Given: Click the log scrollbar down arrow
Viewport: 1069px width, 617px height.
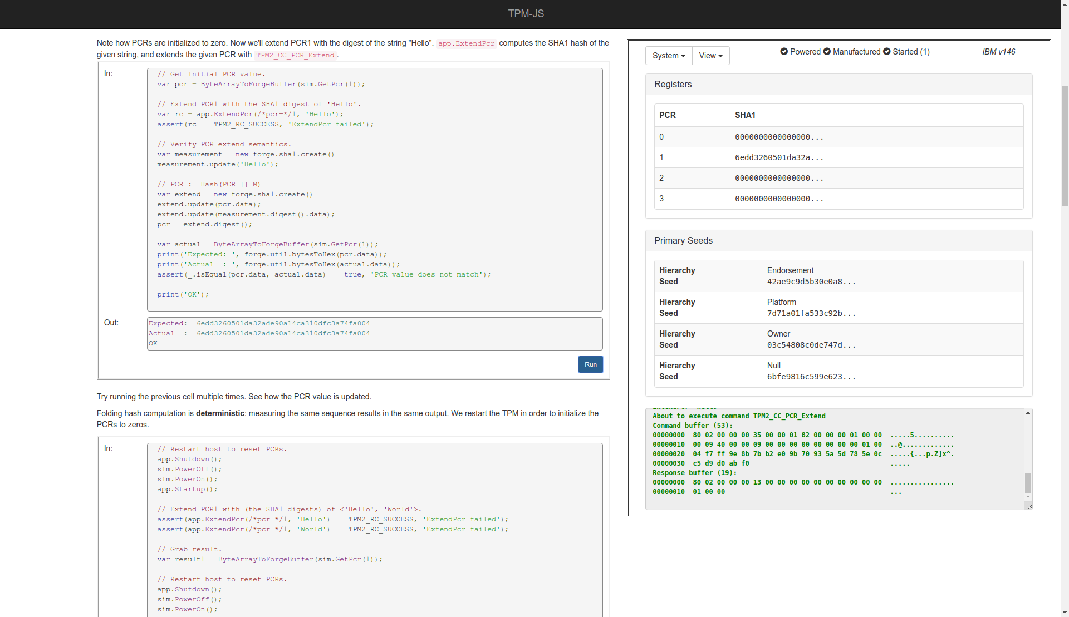Looking at the screenshot, I should click(x=1028, y=497).
